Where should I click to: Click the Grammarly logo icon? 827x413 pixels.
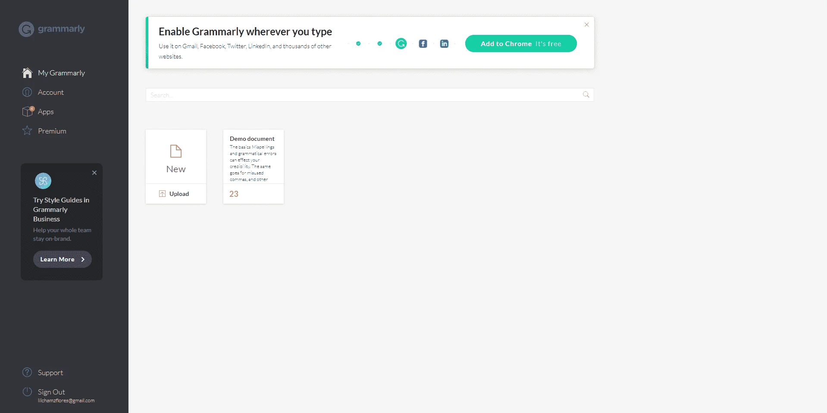(26, 29)
